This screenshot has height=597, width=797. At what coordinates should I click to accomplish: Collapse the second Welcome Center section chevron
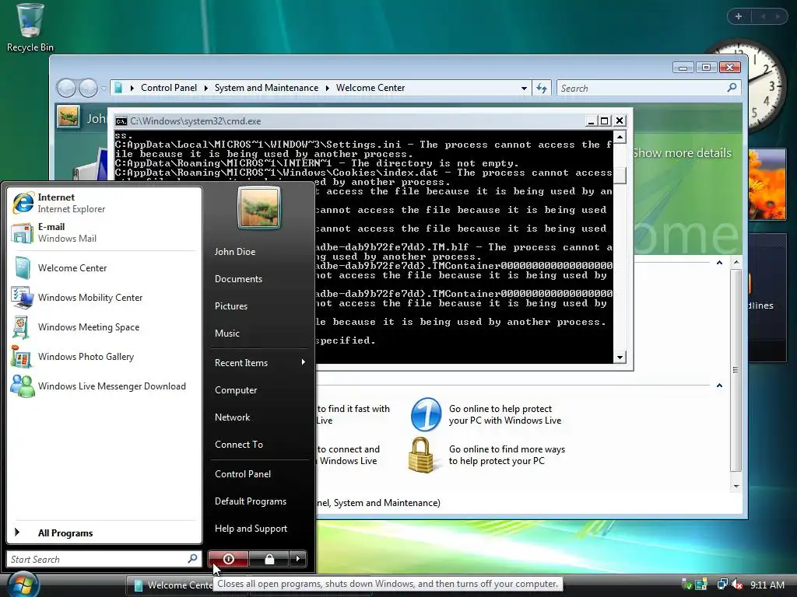tap(719, 386)
